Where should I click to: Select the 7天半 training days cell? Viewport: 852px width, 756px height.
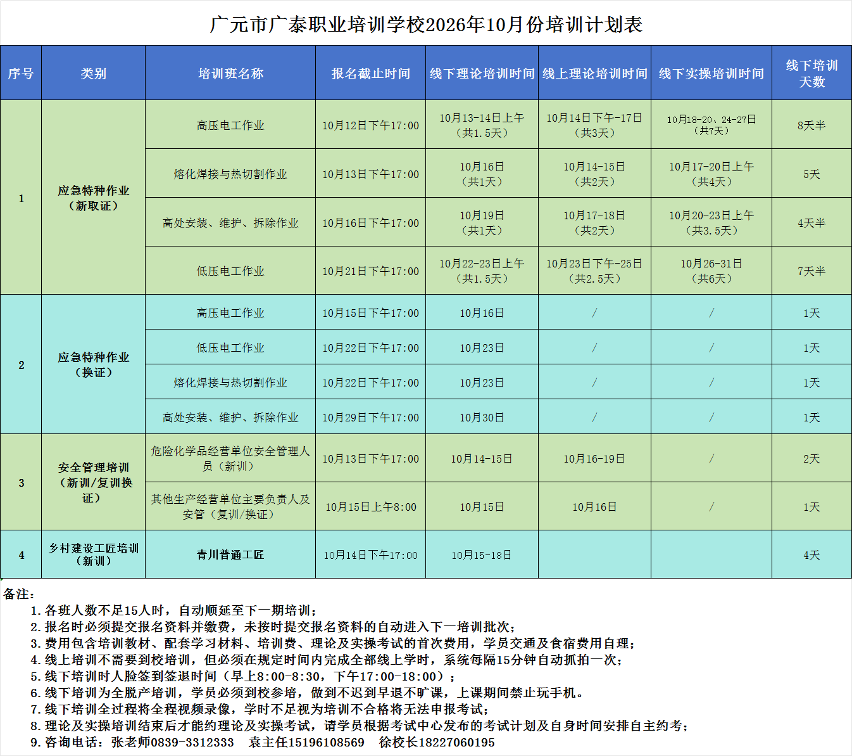pos(811,271)
